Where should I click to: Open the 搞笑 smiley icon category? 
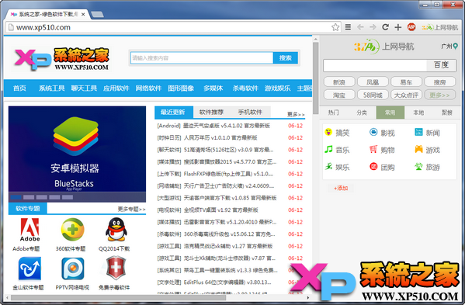pos(328,132)
